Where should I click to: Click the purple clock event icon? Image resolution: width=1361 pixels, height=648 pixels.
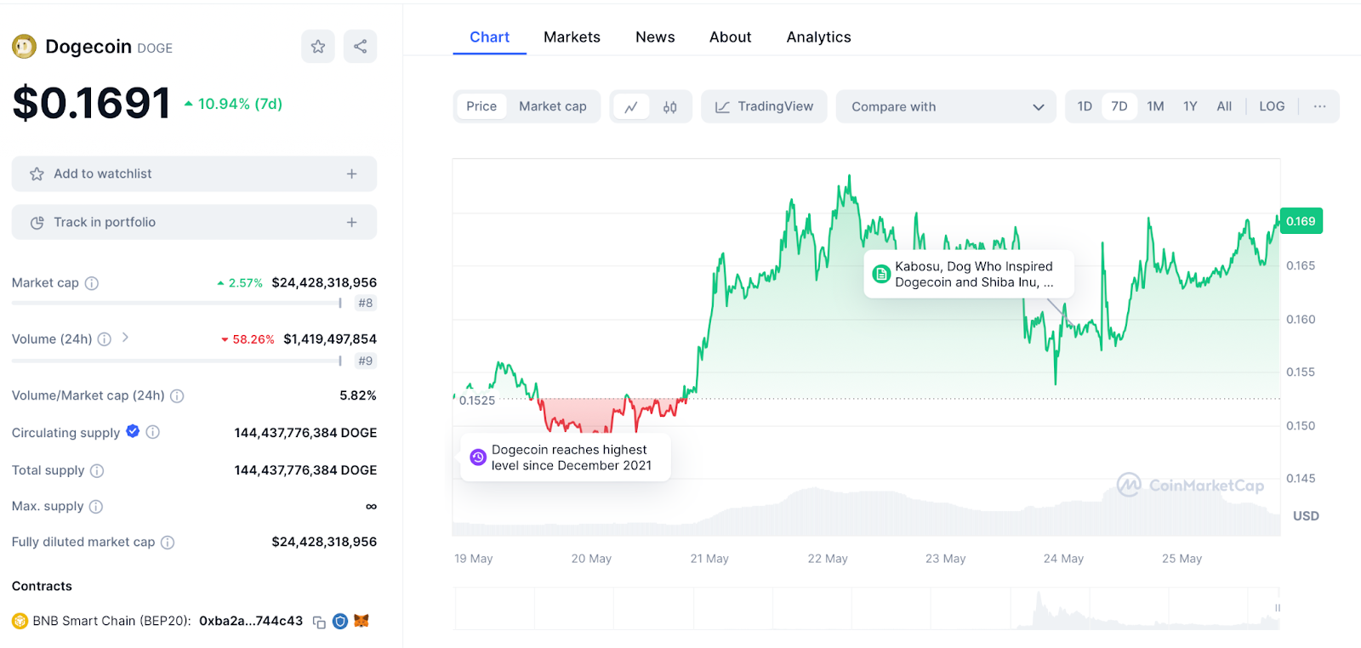coord(478,458)
